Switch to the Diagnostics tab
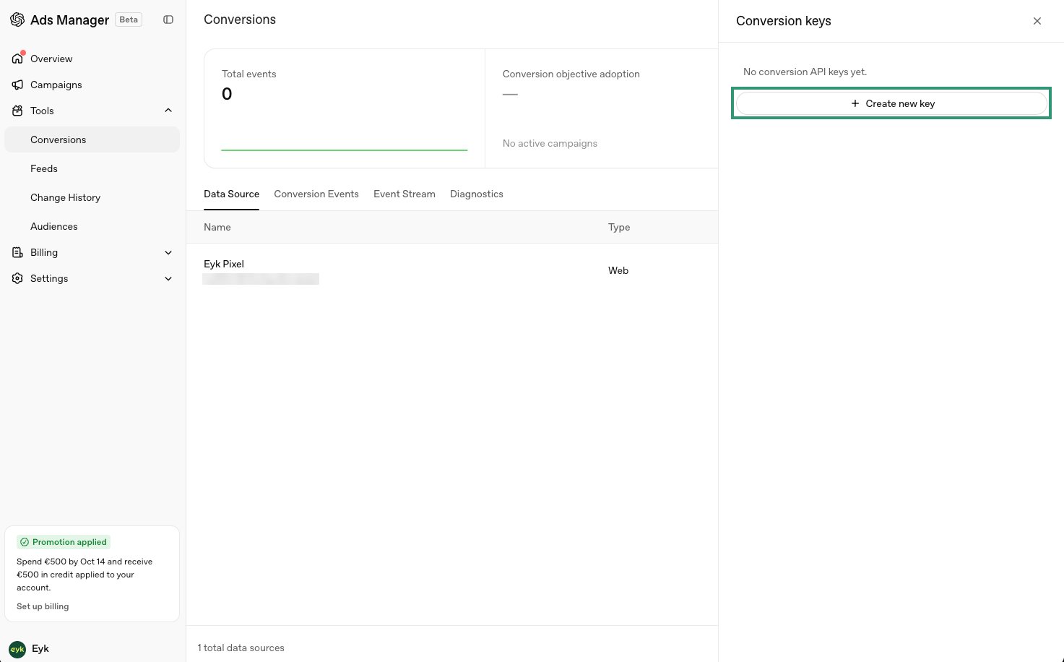1064x662 pixels. 477,194
